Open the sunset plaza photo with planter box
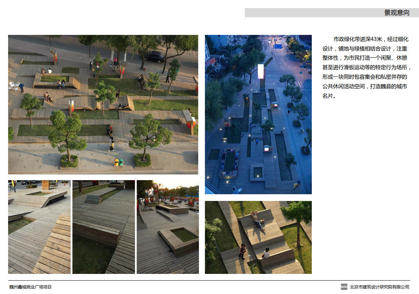The image size is (419, 294). coord(168,227)
